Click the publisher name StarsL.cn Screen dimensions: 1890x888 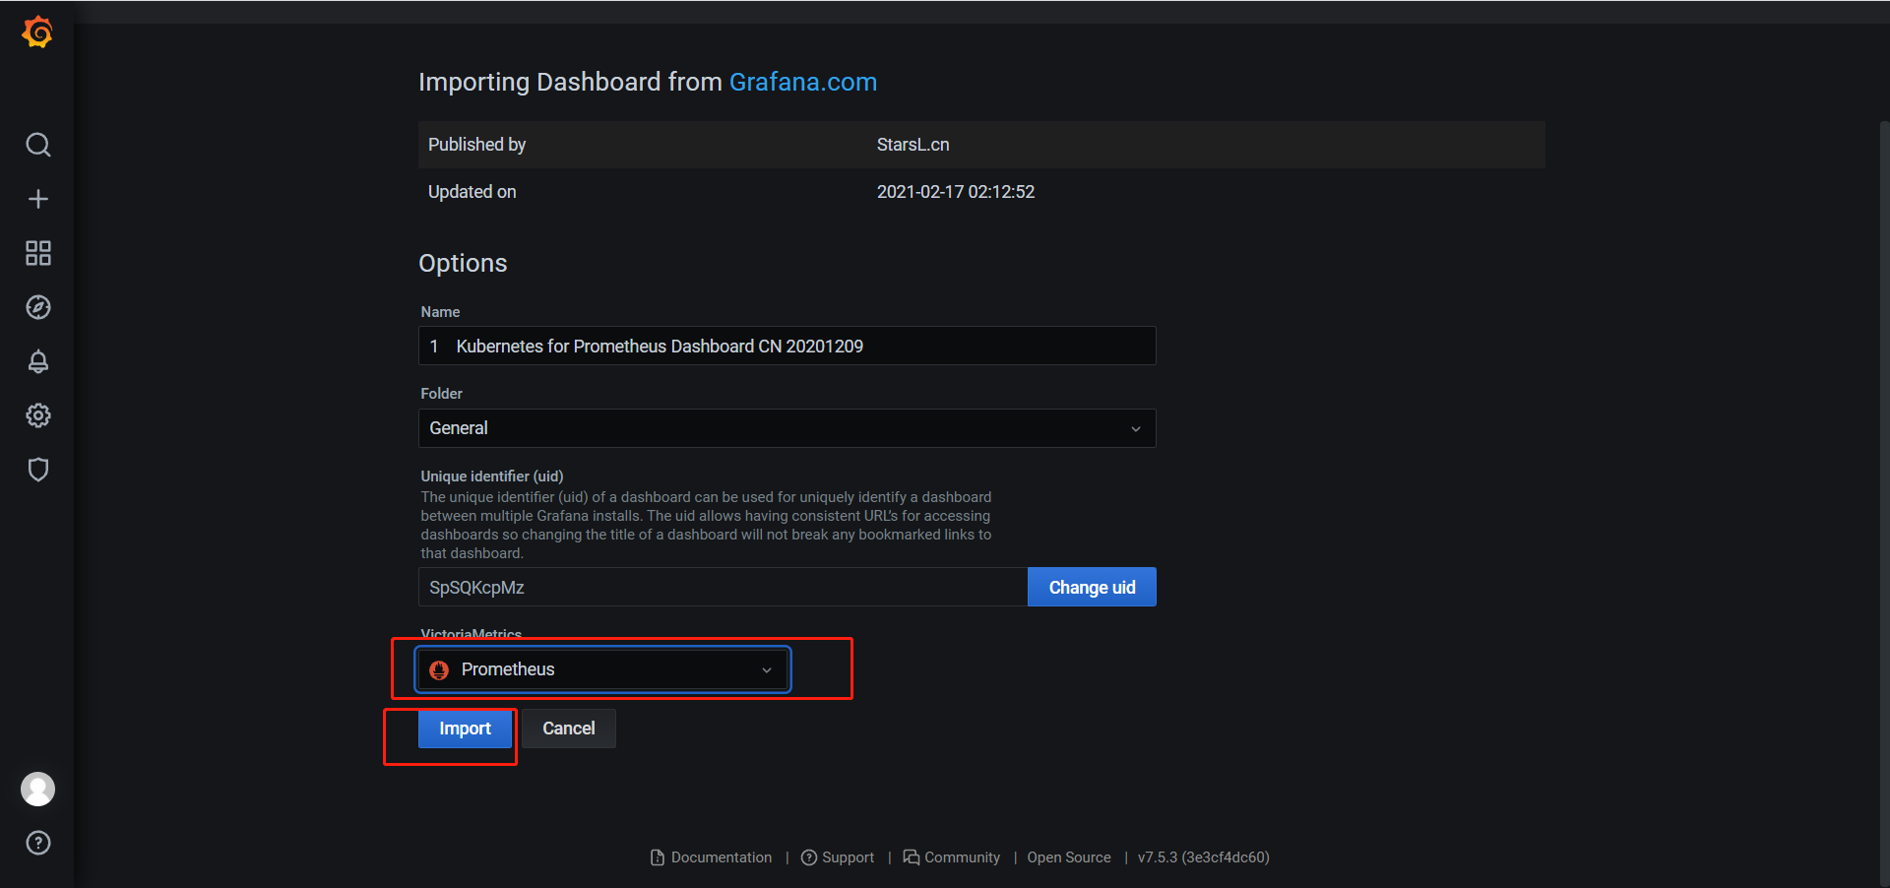(913, 145)
